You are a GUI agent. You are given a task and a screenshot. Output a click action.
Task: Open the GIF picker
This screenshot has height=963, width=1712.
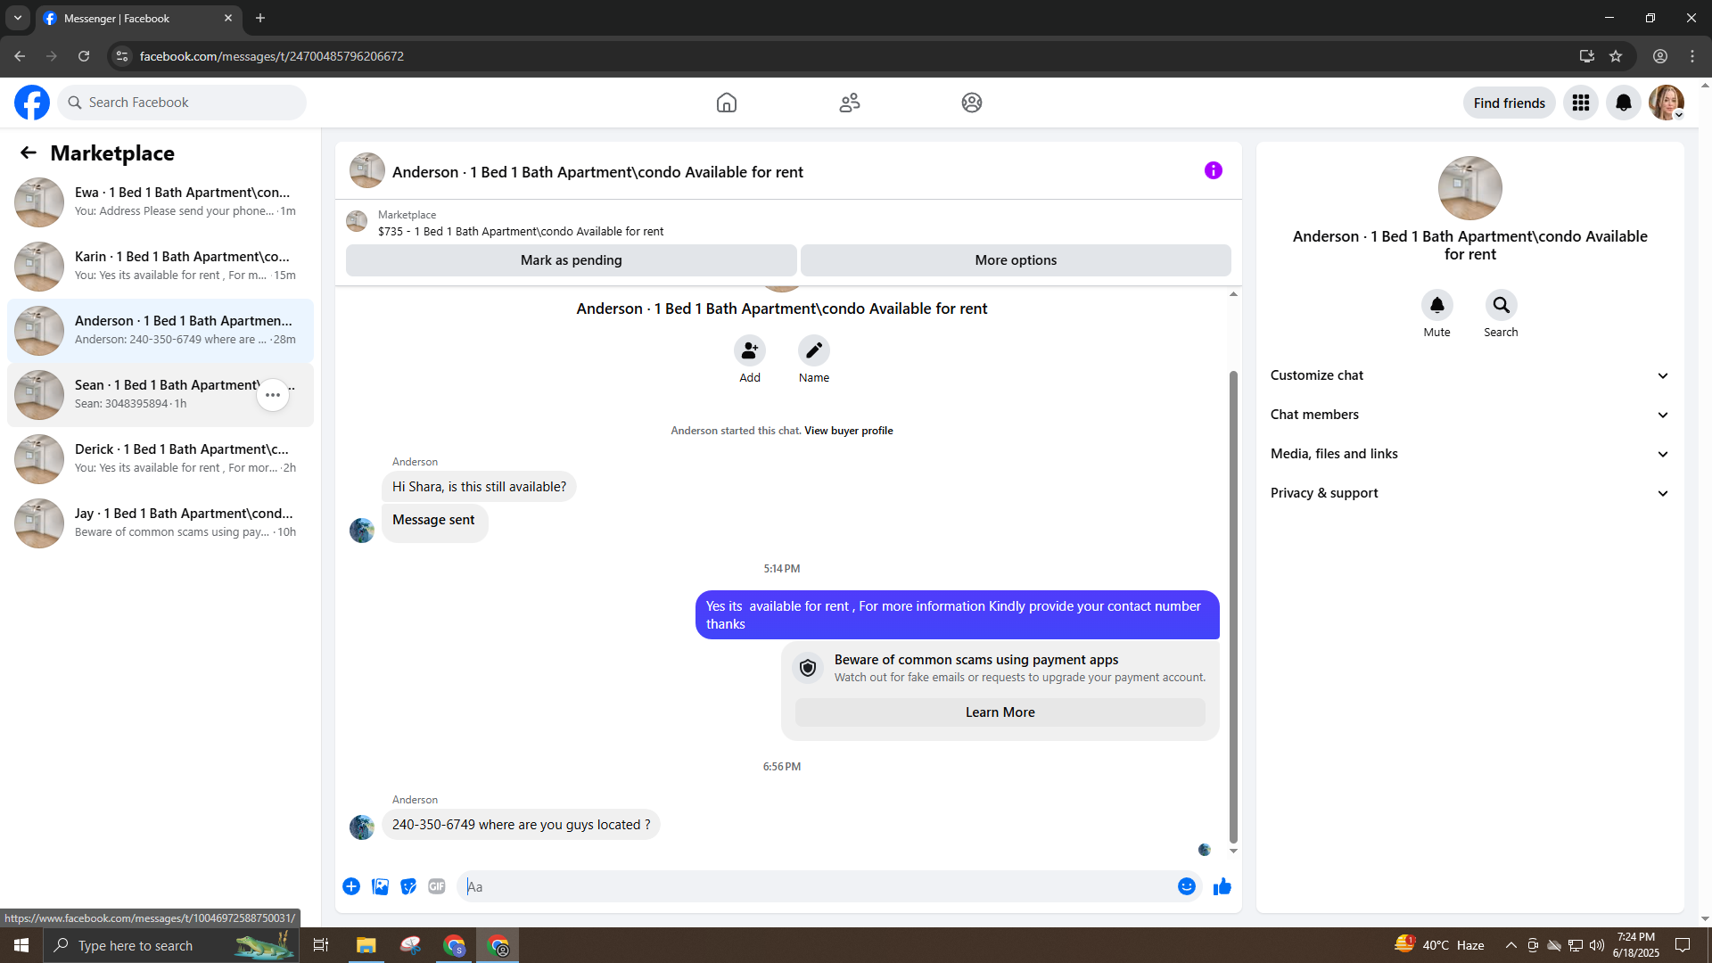(437, 886)
